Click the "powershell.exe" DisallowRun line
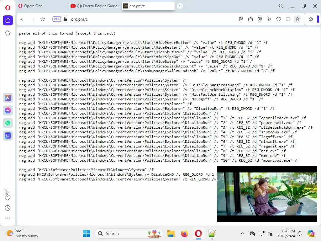The width and height of the screenshot is (321, 241). 160,123
